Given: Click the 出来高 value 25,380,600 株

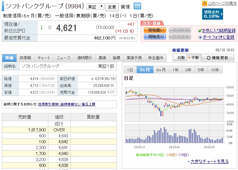Looking at the screenshot, I should pos(104,86).
